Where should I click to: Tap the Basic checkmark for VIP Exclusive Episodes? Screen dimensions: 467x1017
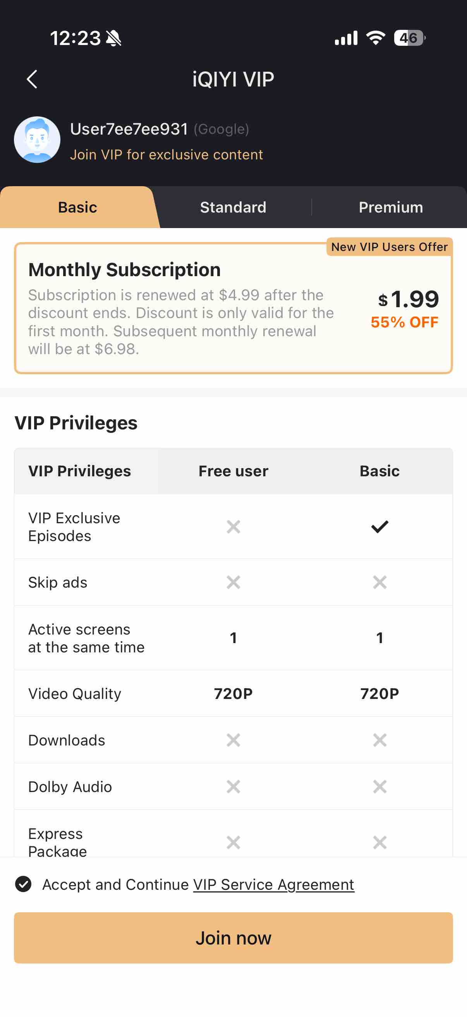tap(379, 527)
